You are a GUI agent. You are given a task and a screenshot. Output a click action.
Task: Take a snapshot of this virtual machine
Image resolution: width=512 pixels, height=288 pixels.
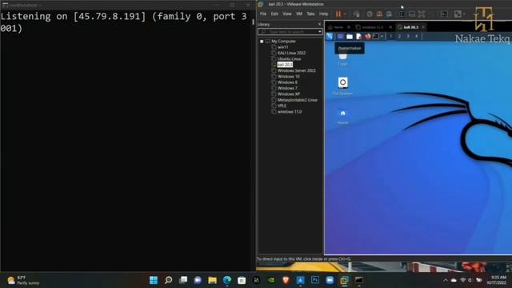pyautogui.click(x=370, y=14)
